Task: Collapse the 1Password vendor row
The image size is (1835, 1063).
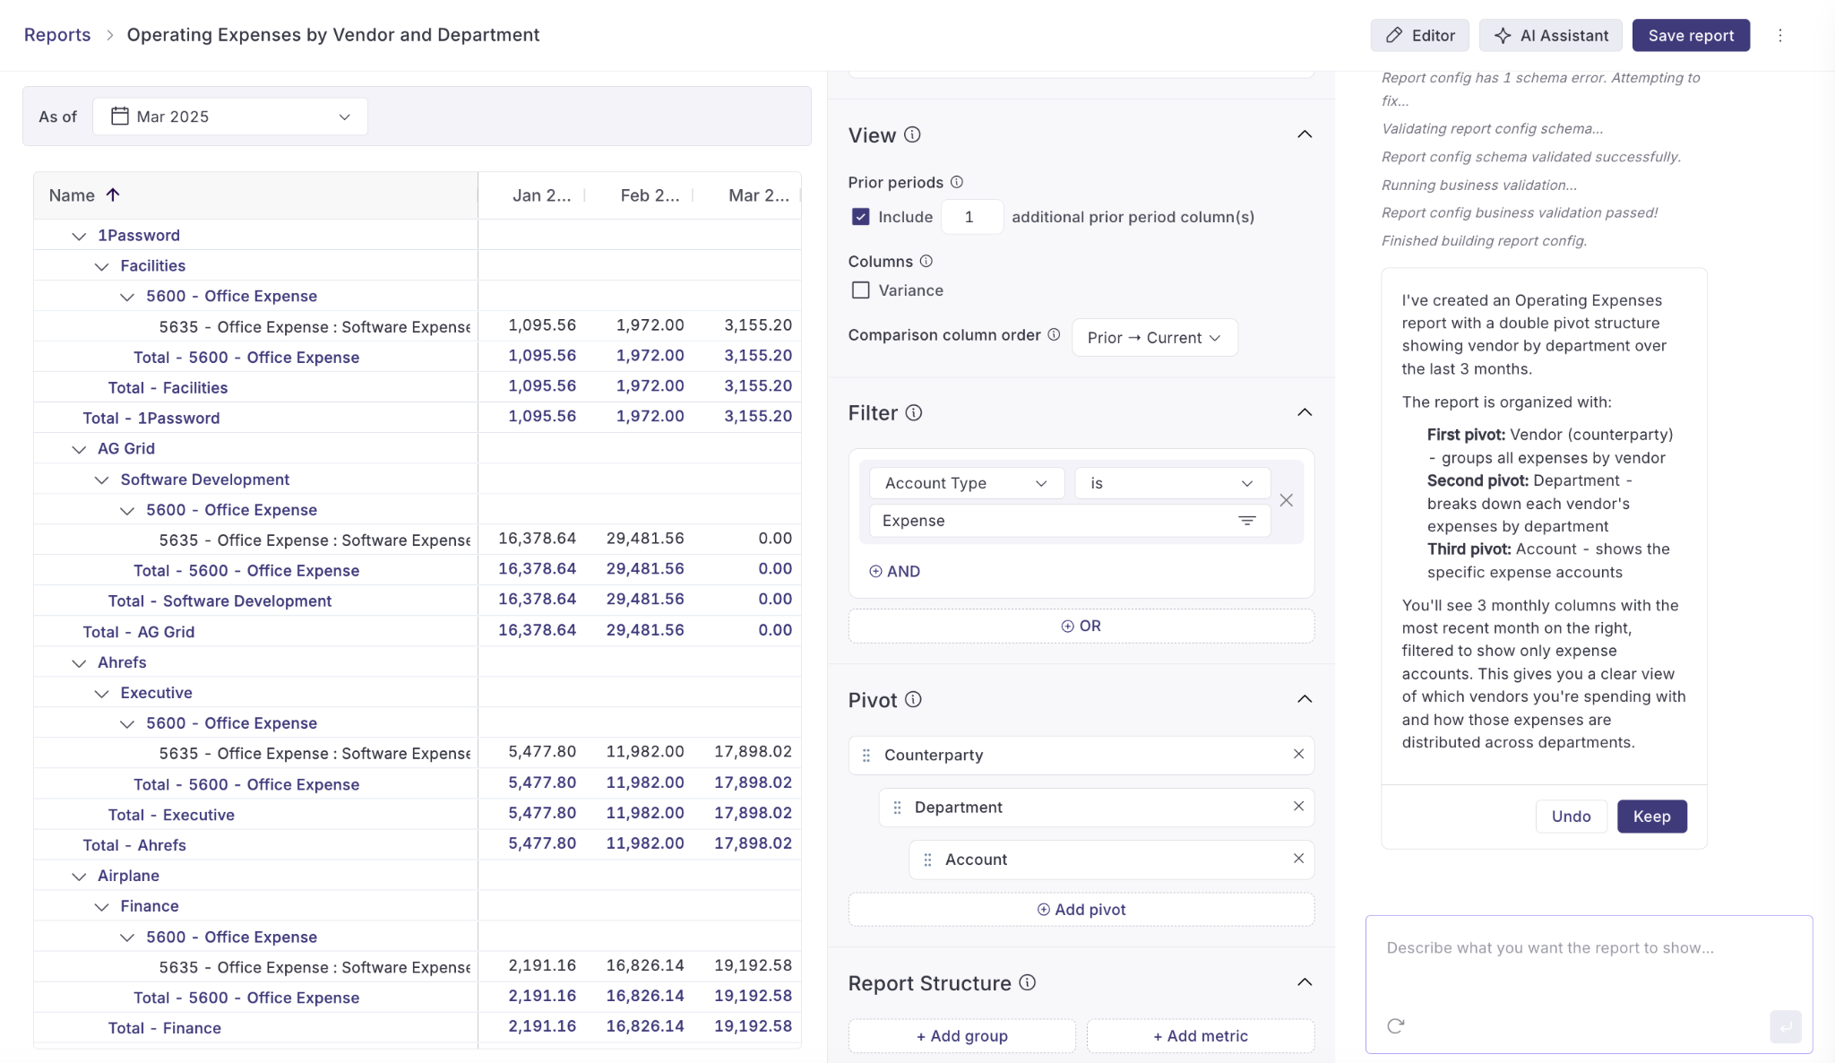Action: point(79,236)
